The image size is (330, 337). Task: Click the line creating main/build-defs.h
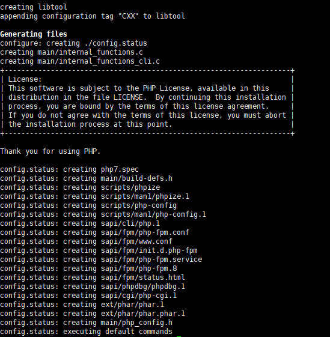(x=86, y=178)
